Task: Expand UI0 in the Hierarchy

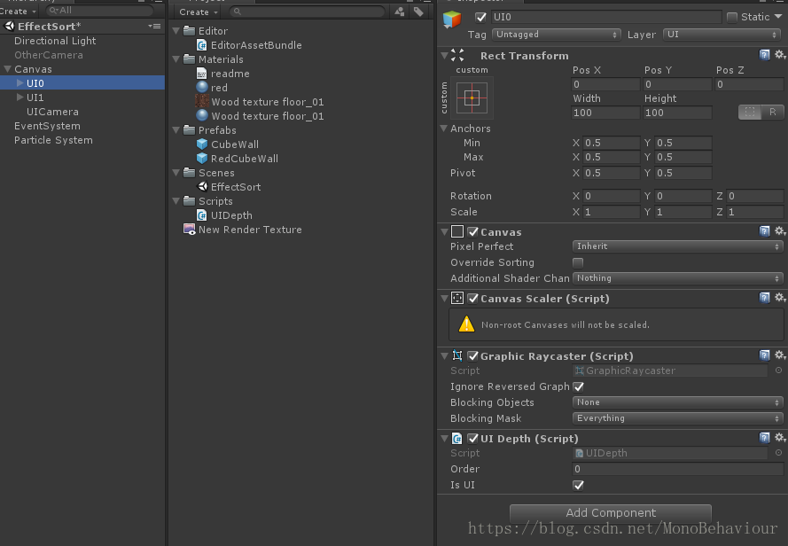Action: click(20, 83)
